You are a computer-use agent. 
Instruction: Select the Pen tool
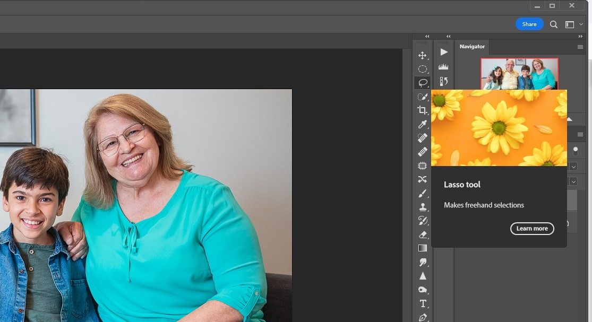click(x=423, y=317)
